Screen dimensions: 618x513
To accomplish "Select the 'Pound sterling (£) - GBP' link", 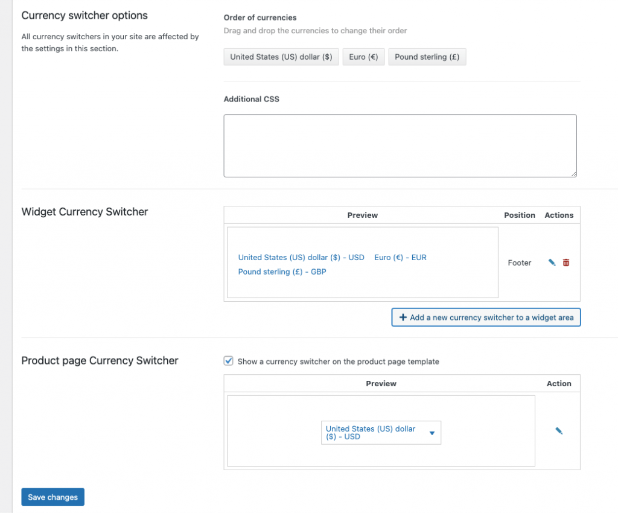I will pyautogui.click(x=282, y=272).
